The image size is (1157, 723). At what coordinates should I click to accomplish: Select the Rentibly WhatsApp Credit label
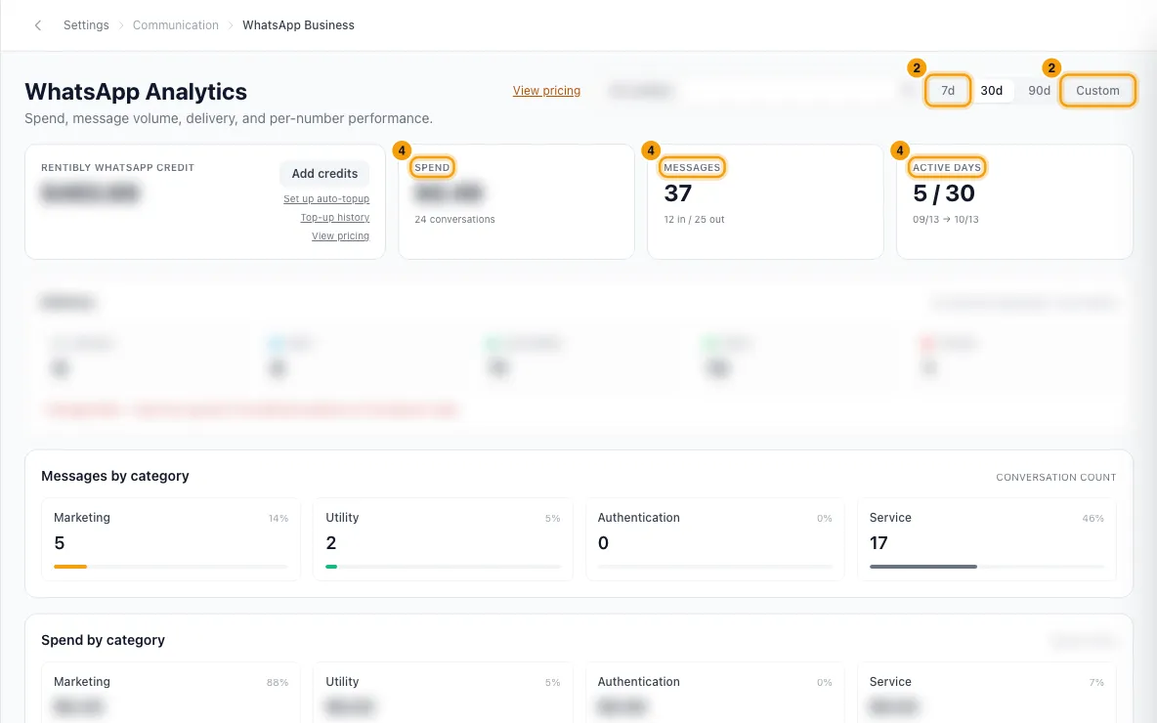pyautogui.click(x=118, y=167)
